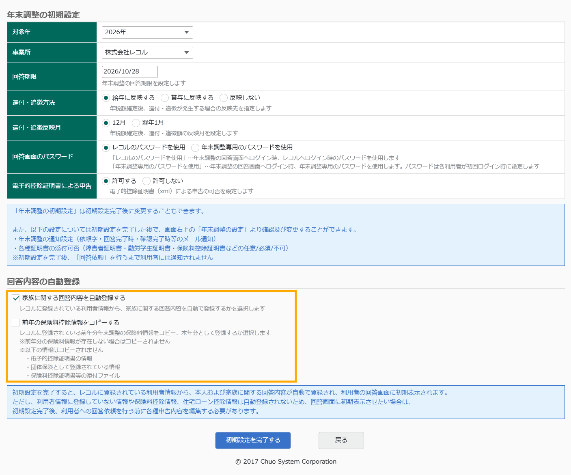Screen dimensions: 571x475
Task: Open the 事業所 株式会社レコル dropdown
Action: tap(147, 53)
